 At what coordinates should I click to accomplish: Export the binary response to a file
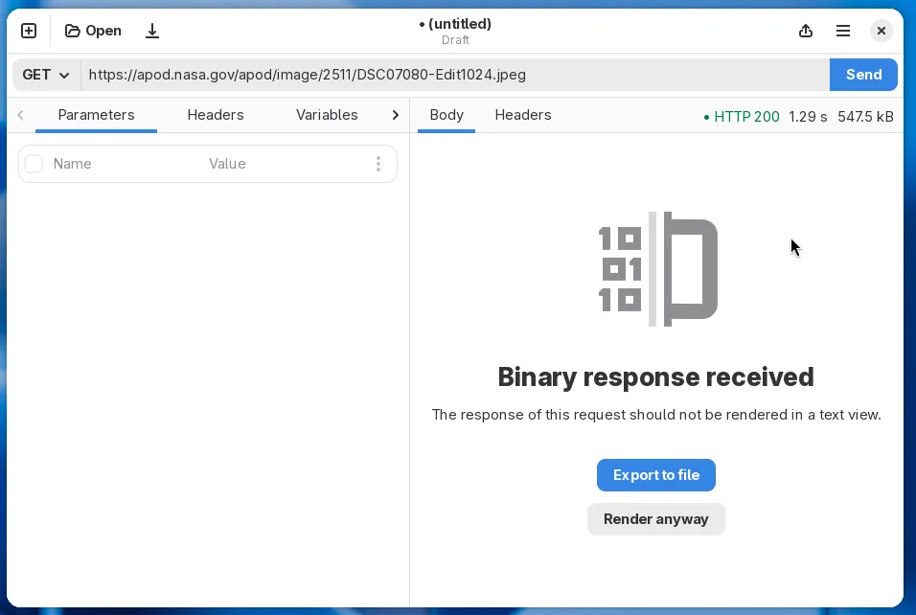coord(655,475)
